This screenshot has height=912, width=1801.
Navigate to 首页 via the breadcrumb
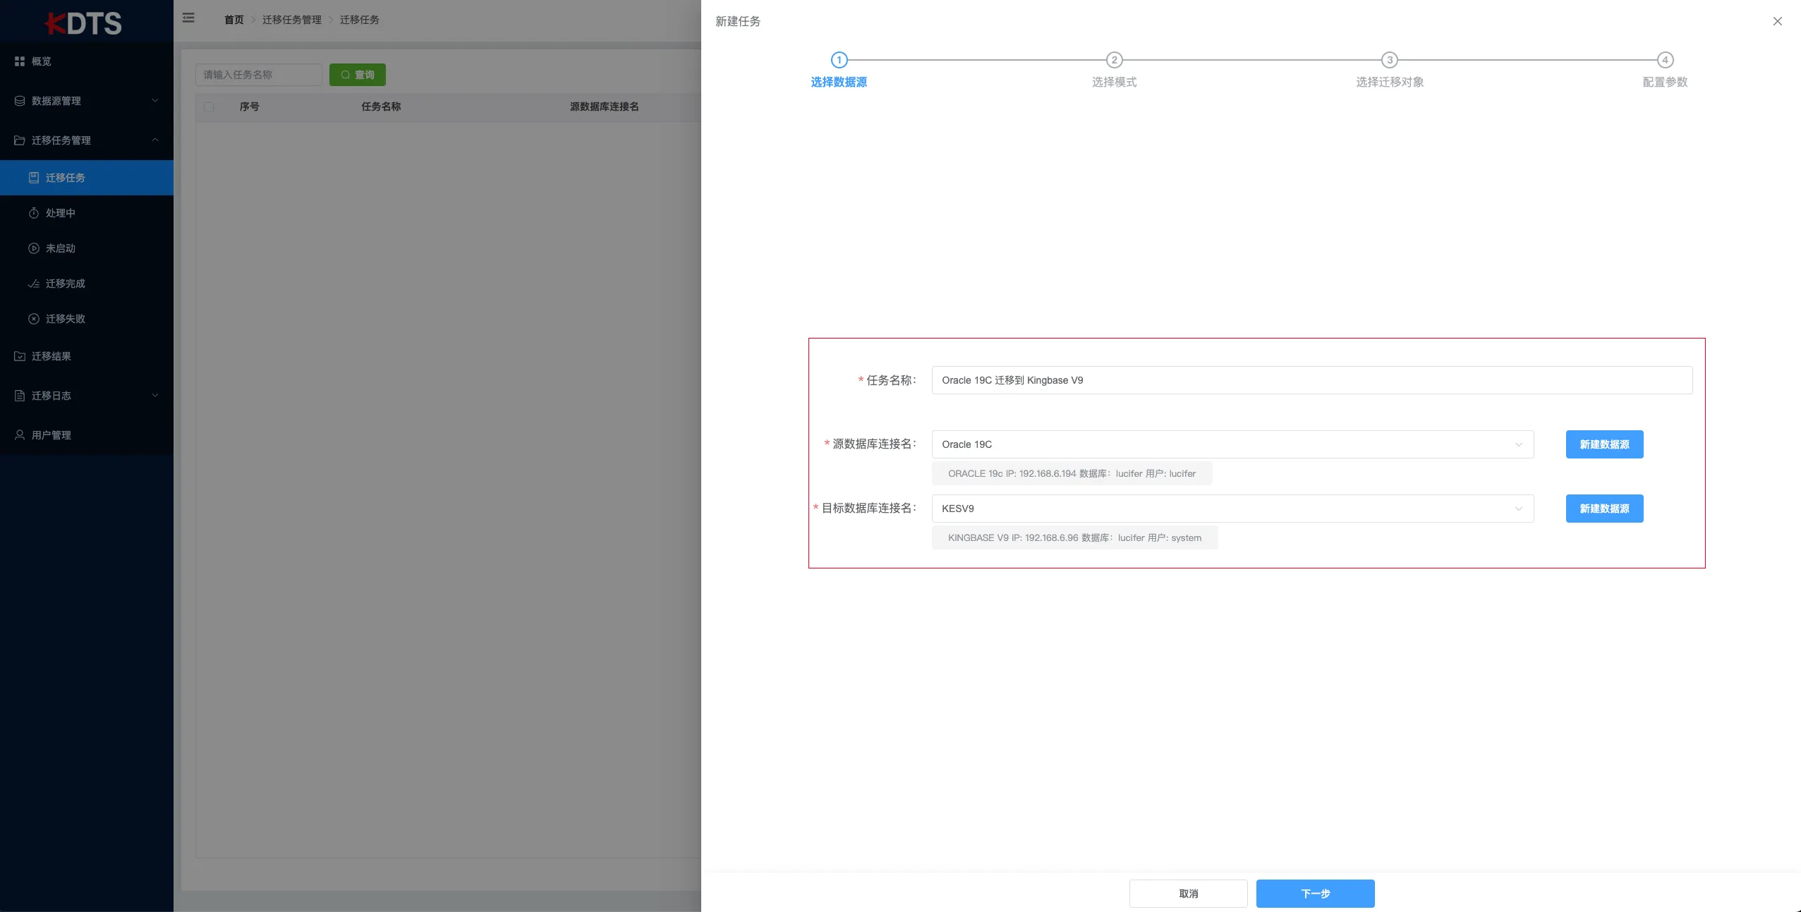click(x=234, y=20)
